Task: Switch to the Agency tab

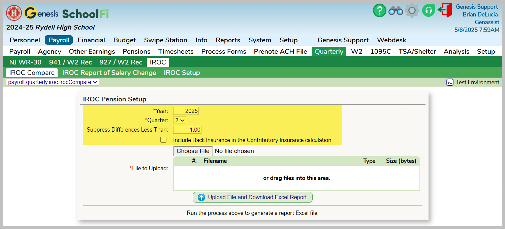Action: (50, 51)
